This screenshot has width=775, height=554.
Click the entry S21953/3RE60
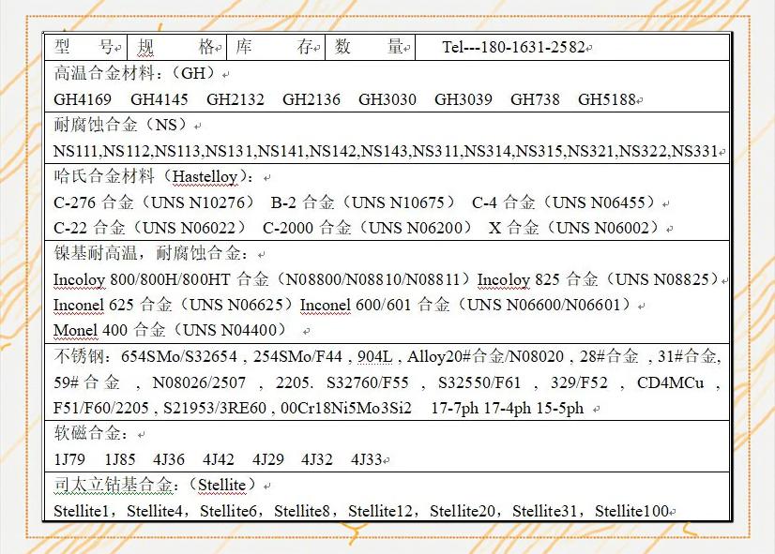tap(215, 409)
